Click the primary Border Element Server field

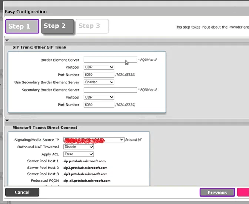click(x=110, y=60)
